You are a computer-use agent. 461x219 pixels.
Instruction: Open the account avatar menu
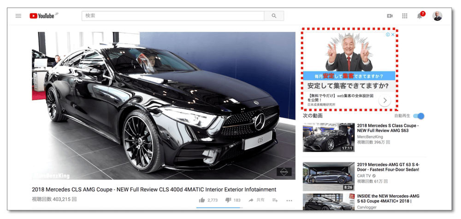click(x=437, y=16)
